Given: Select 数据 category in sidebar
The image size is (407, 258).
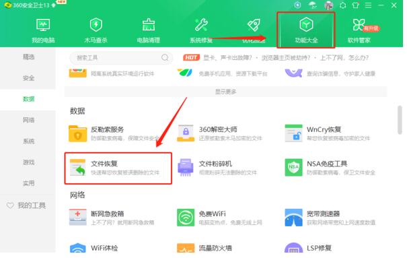Looking at the screenshot, I should (28, 99).
